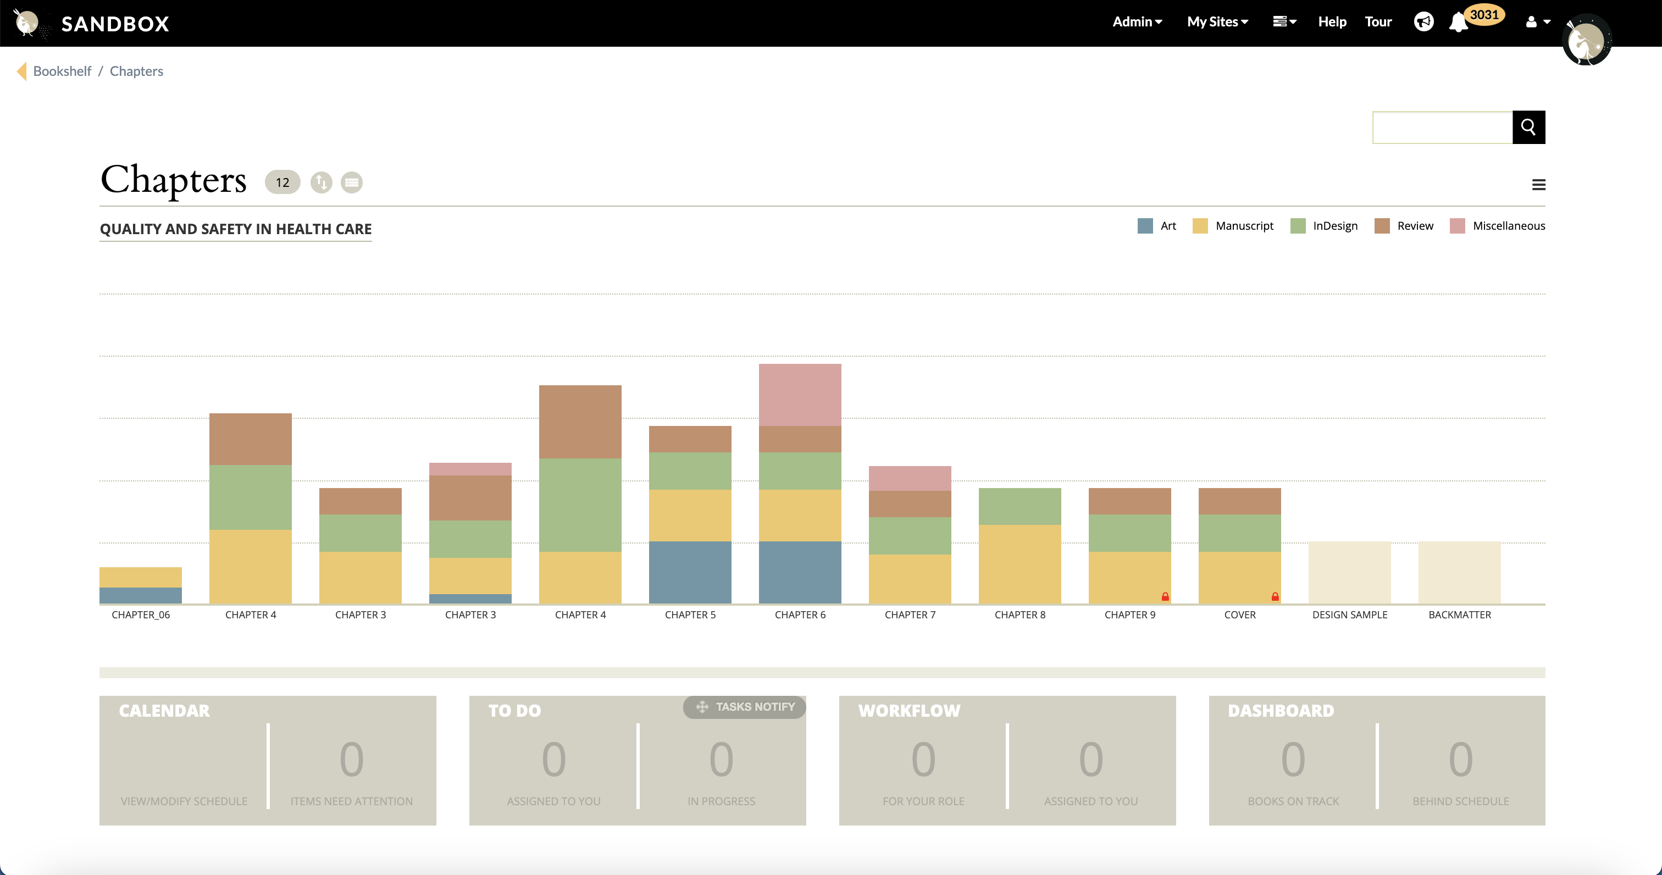
Task: Click the red lock on Chapter 9 bar
Action: (1165, 597)
